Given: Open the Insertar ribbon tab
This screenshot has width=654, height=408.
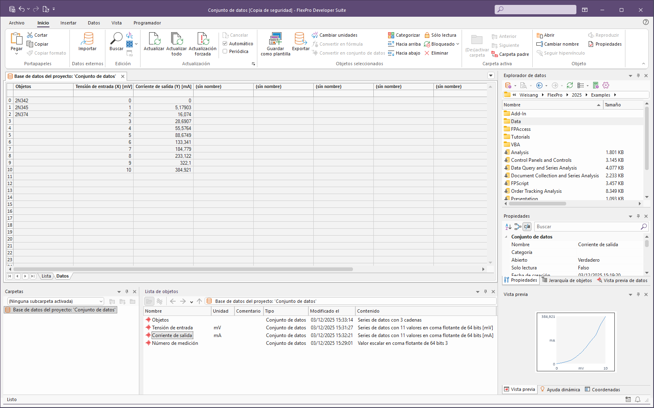Looking at the screenshot, I should coord(68,23).
